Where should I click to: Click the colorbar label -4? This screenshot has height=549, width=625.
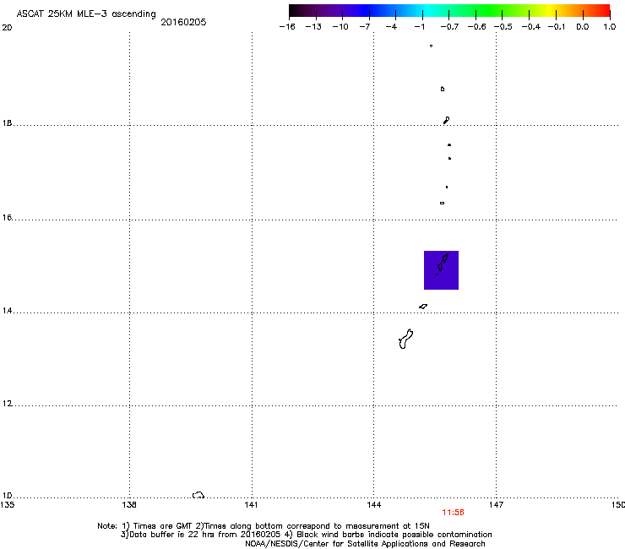point(391,27)
